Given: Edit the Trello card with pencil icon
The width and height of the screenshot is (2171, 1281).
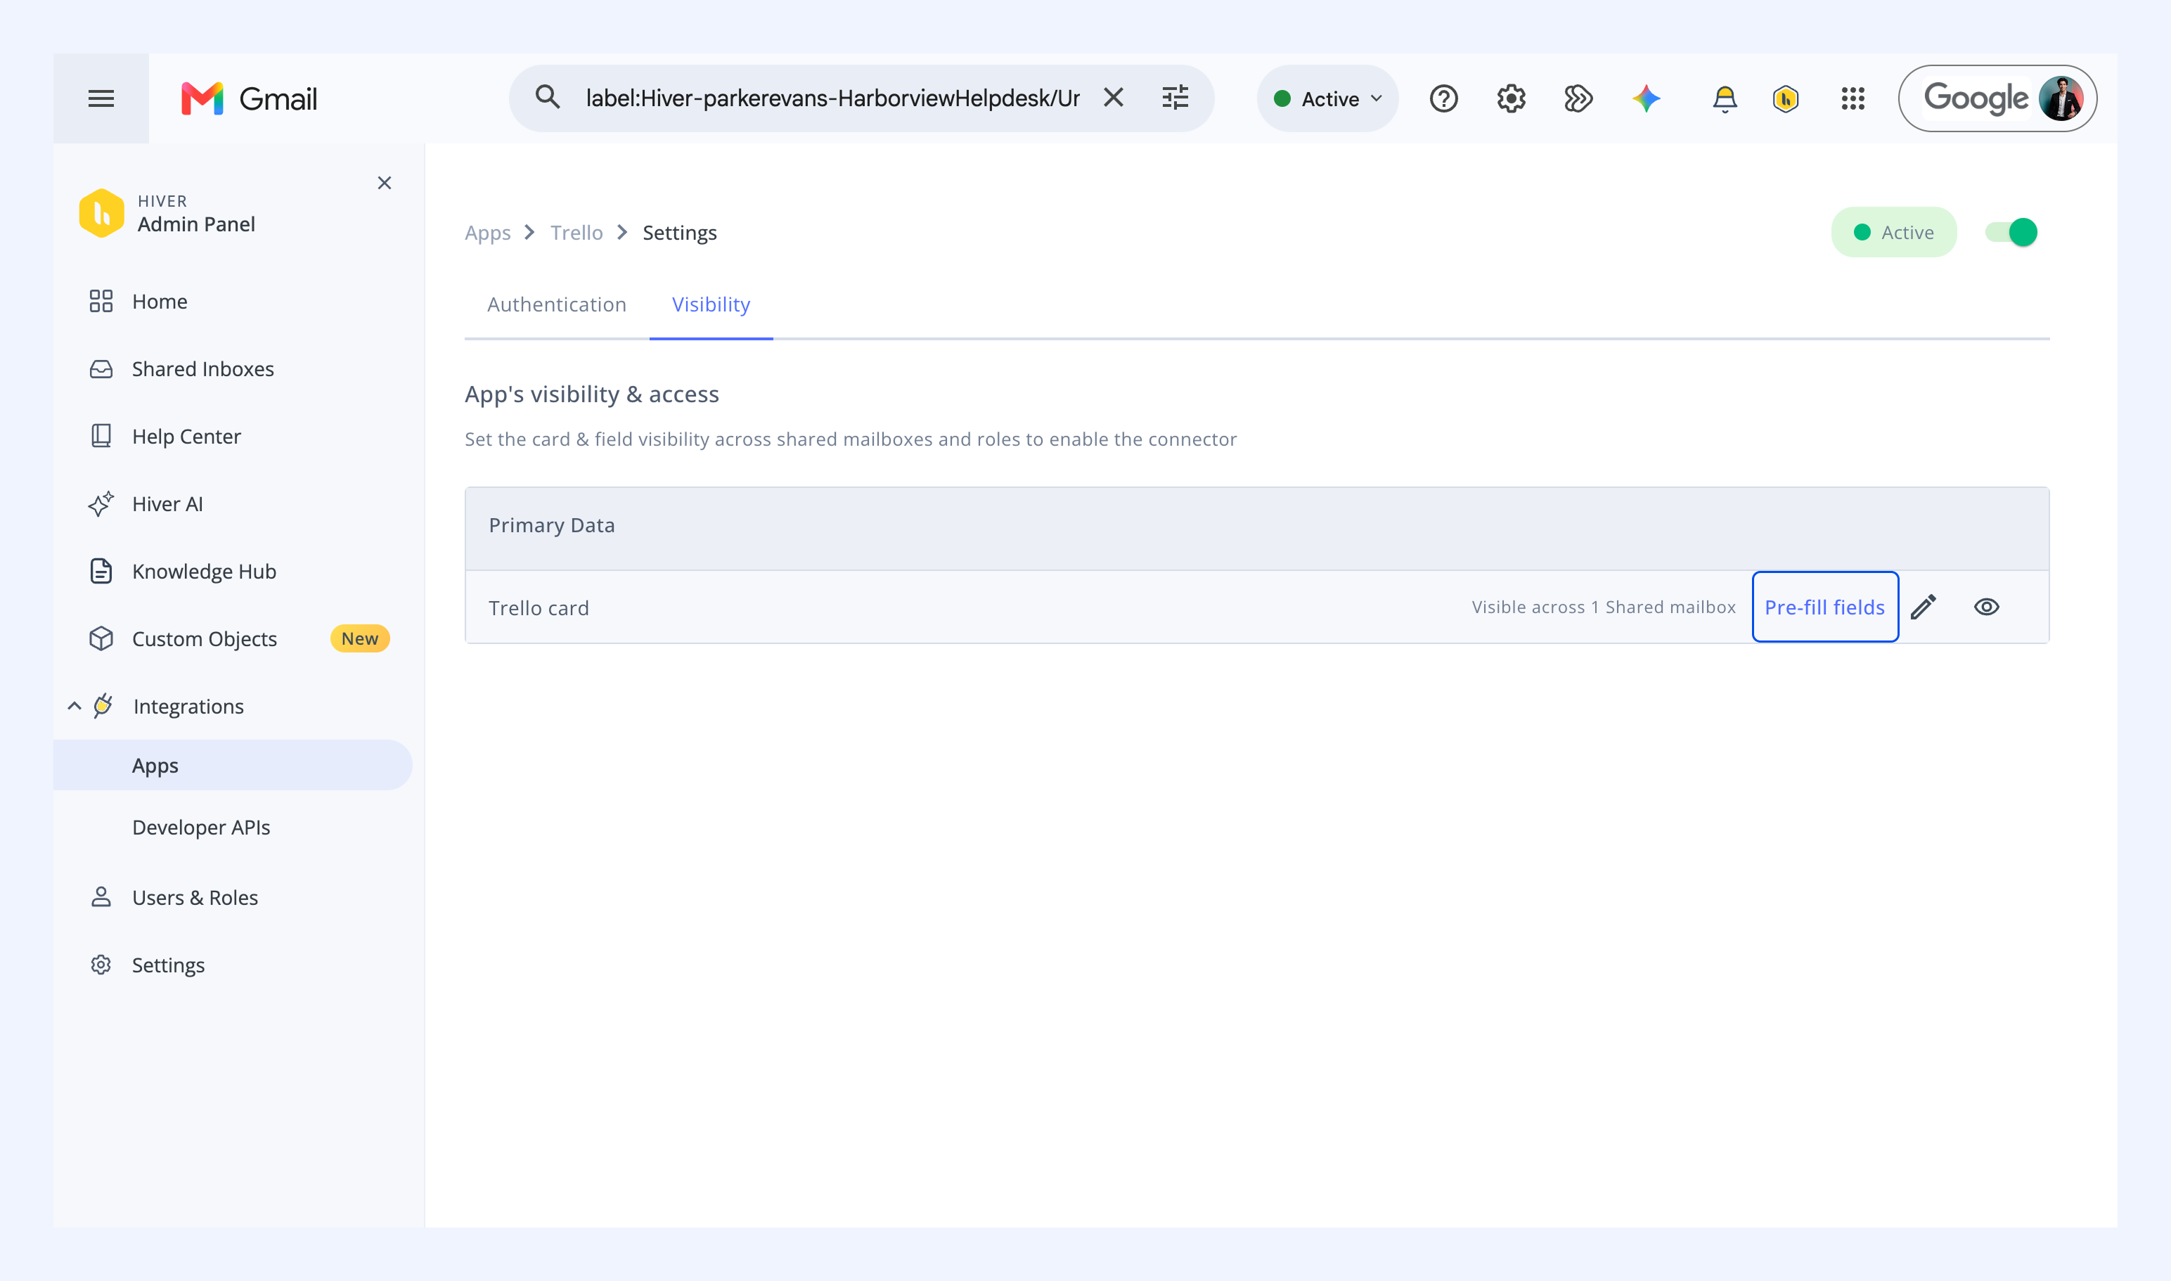Looking at the screenshot, I should click(x=1924, y=607).
